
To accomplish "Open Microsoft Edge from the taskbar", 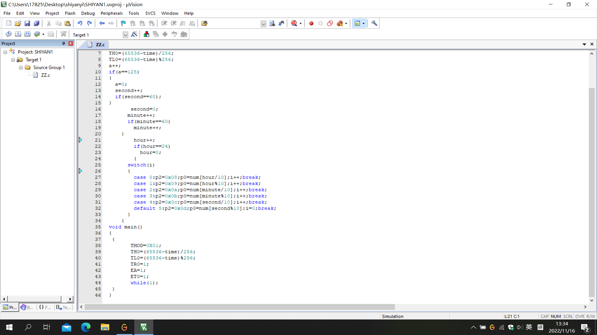I will click(x=86, y=327).
